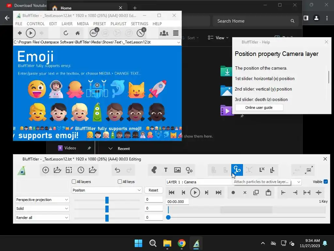Click the new show plus-circle icon
The height and width of the screenshot is (251, 334).
point(46,170)
